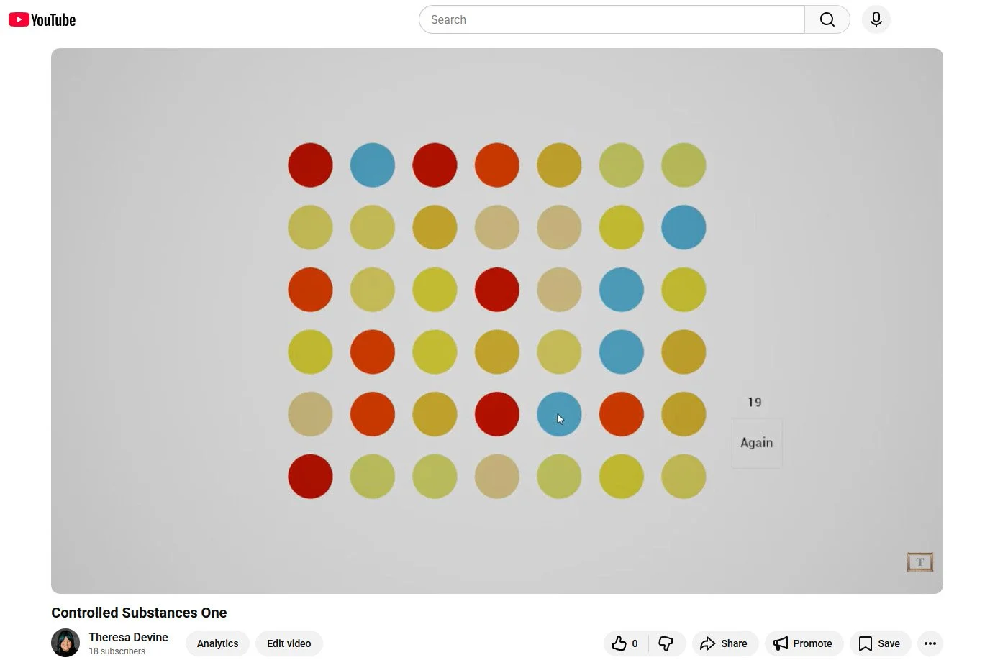Start a voice search with the microphone icon
990x660 pixels.
pos(876,19)
